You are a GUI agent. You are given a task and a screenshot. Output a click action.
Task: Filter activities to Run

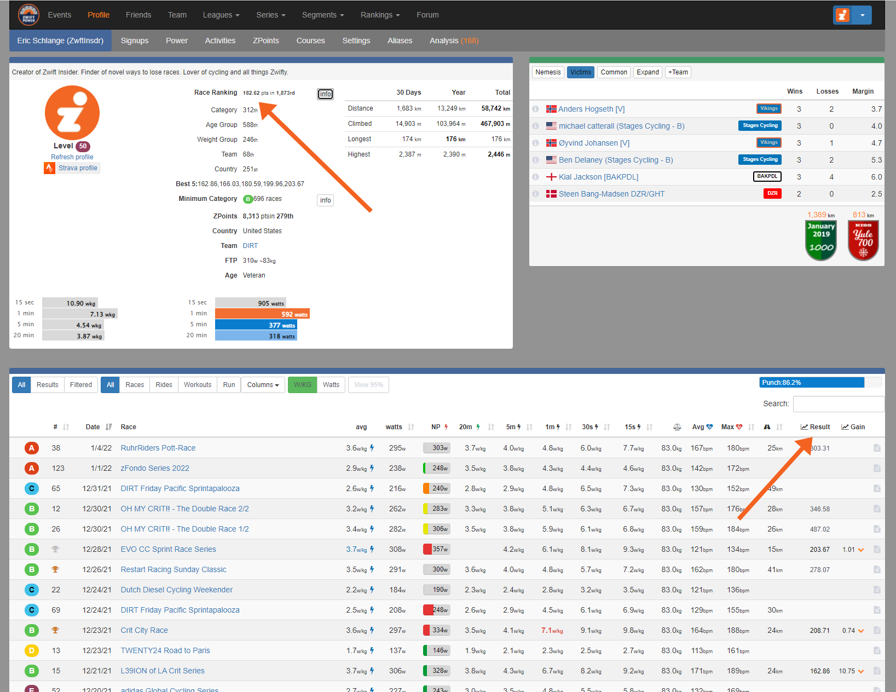click(x=229, y=385)
